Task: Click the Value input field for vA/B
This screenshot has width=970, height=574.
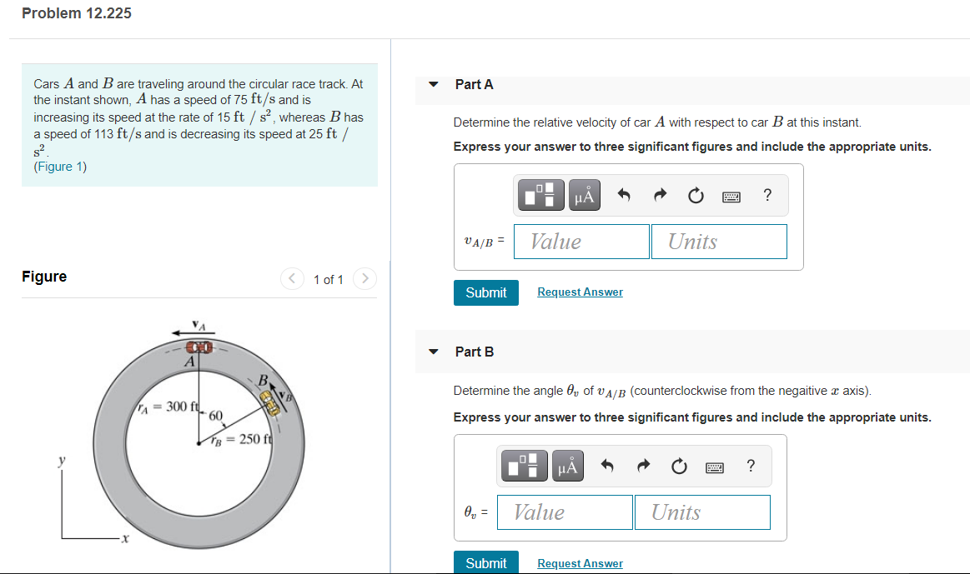Action: coord(581,241)
